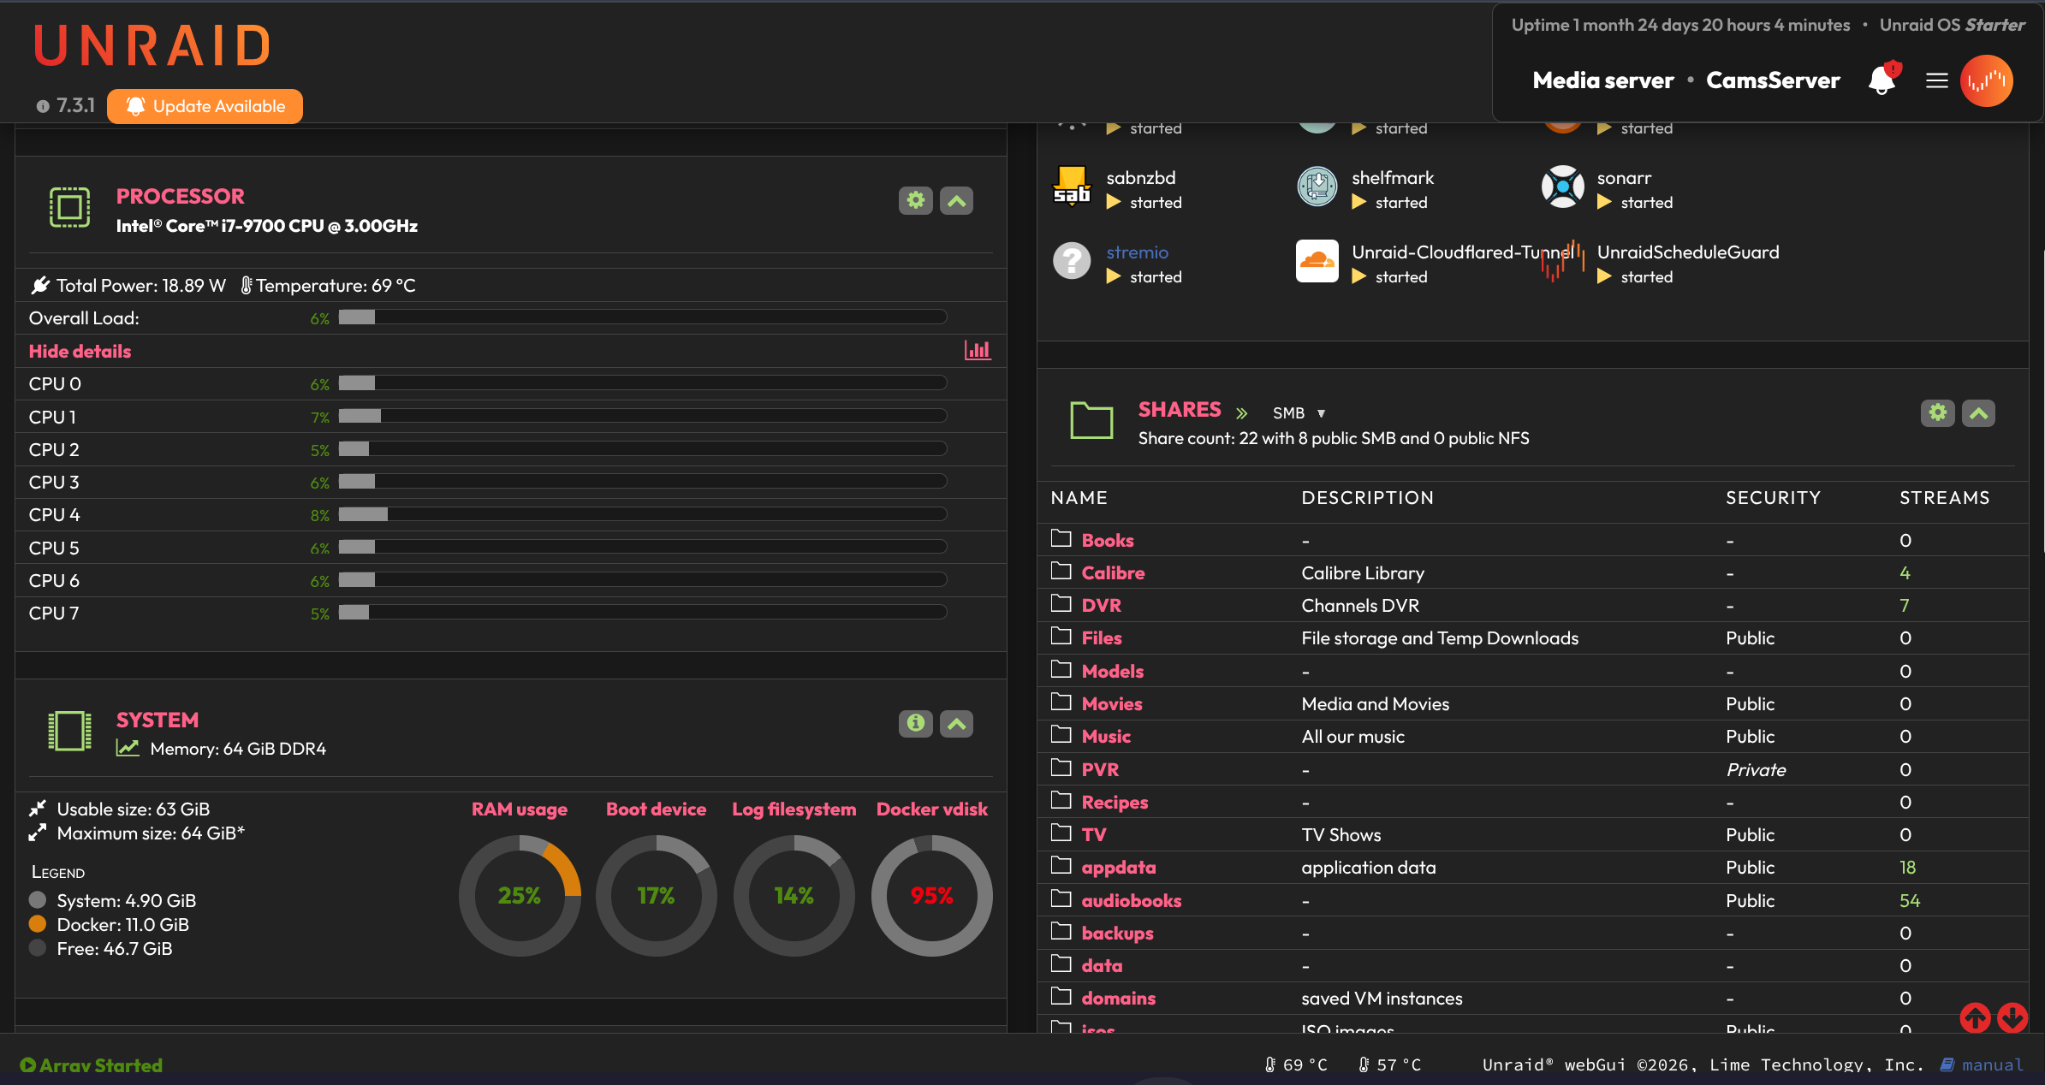Click the stremio question-mark icon
The width and height of the screenshot is (2045, 1085).
[1072, 261]
